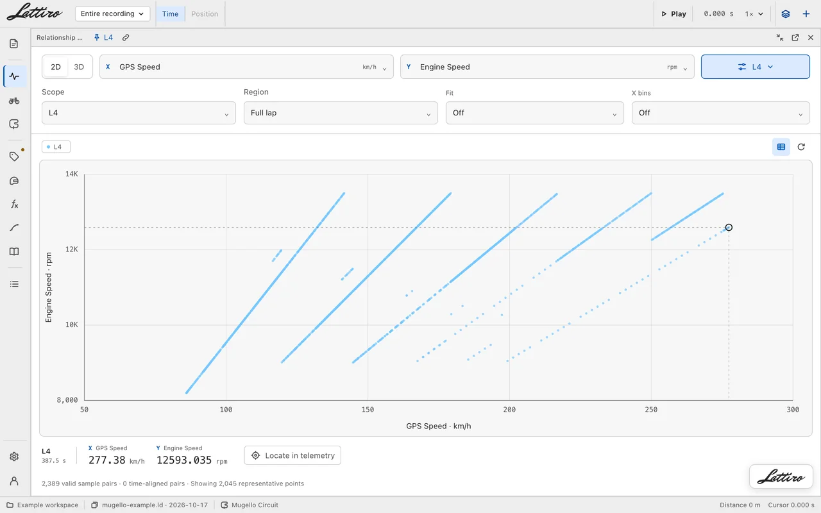Open the Entire recording dropdown
Image resolution: width=821 pixels, height=513 pixels.
(x=112, y=13)
